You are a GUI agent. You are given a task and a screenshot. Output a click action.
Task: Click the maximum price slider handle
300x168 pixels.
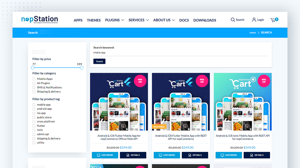tap(82, 68)
